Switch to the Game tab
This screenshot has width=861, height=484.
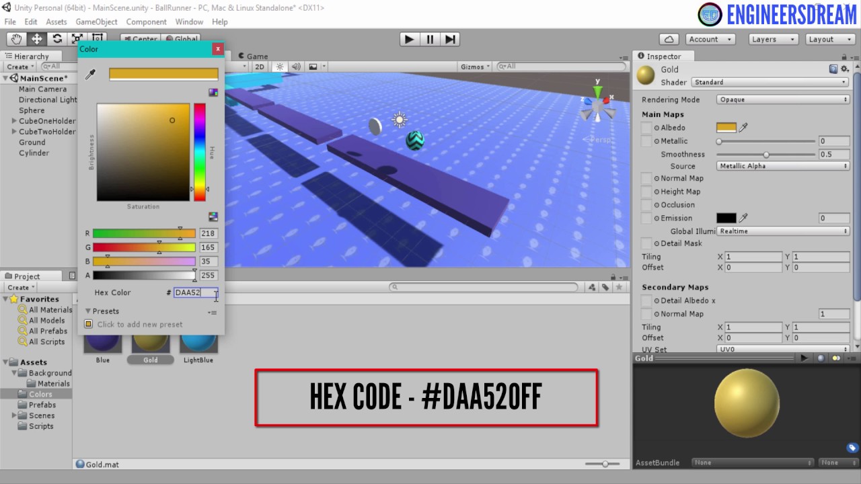click(253, 56)
